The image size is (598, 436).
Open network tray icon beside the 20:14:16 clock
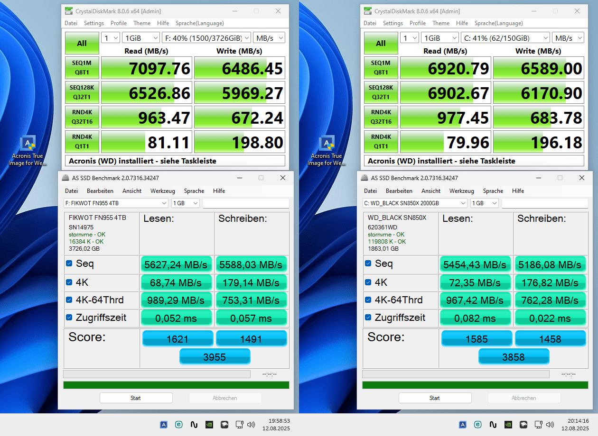pyautogui.click(x=538, y=425)
